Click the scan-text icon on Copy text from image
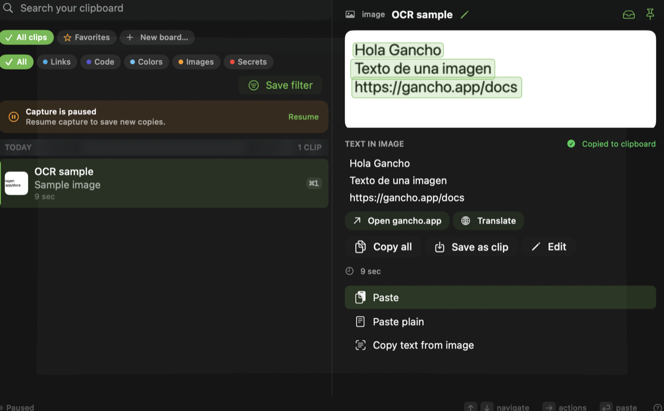This screenshot has width=664, height=411. pos(360,345)
